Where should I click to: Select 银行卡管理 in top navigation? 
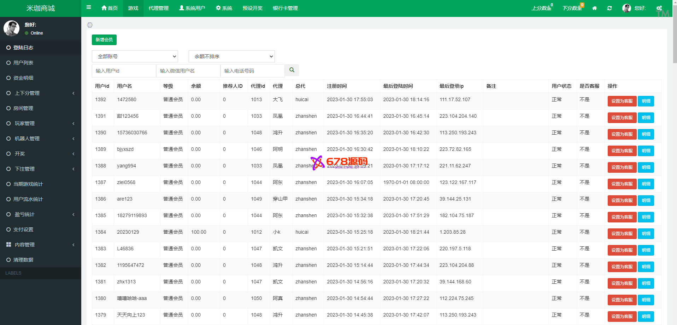pyautogui.click(x=285, y=8)
